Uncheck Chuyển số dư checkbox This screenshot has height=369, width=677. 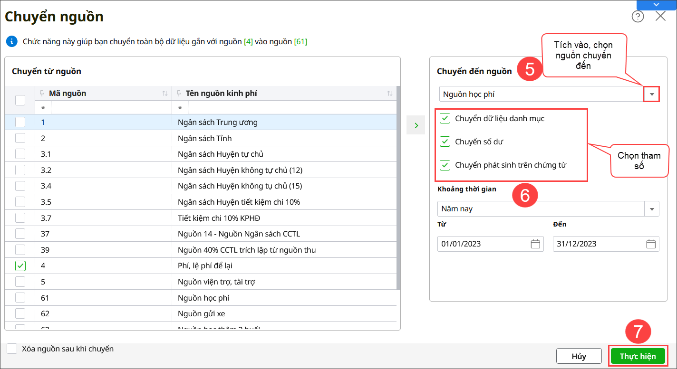pyautogui.click(x=445, y=142)
